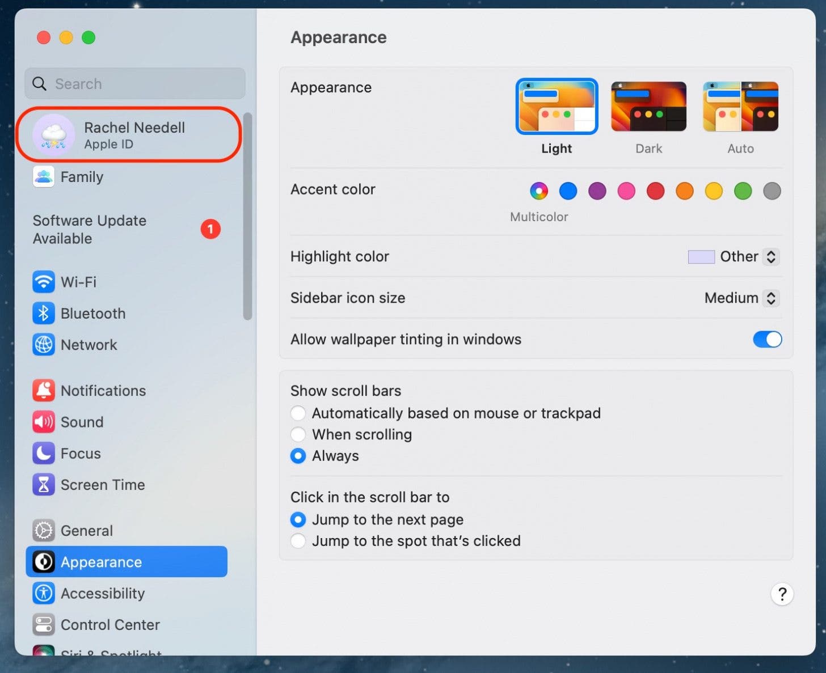Click the Sound speaker icon
The height and width of the screenshot is (673, 826).
44,422
